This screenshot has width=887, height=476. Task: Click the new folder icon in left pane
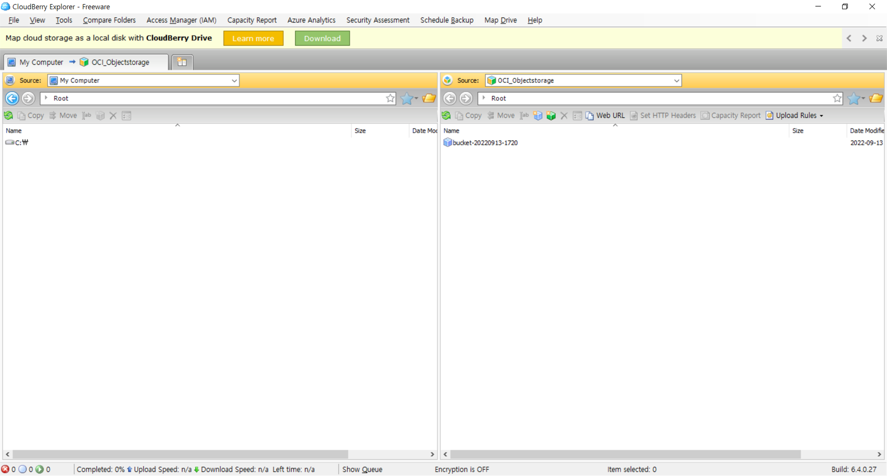[x=100, y=115]
